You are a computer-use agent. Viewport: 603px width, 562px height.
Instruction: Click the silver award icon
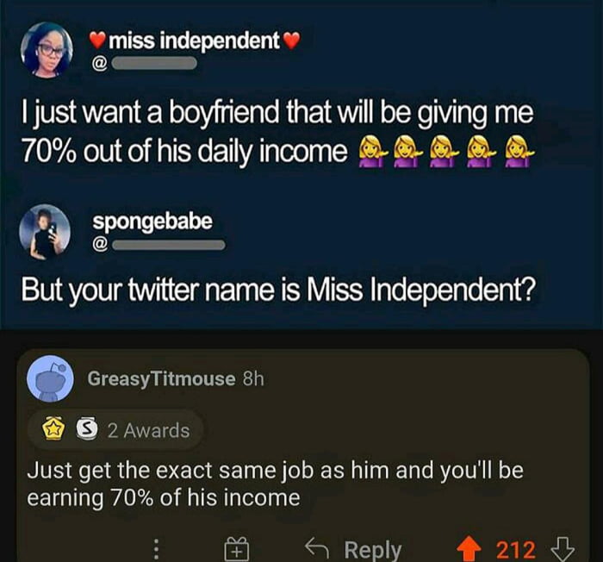[x=87, y=428]
